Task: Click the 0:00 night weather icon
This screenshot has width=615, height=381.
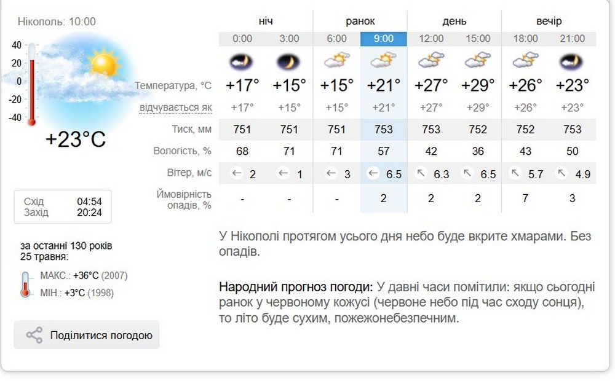Action: click(242, 61)
